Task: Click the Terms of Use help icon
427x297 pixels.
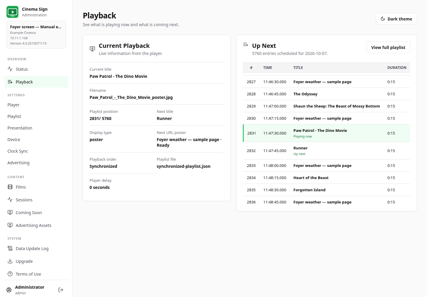Action: (x=10, y=274)
